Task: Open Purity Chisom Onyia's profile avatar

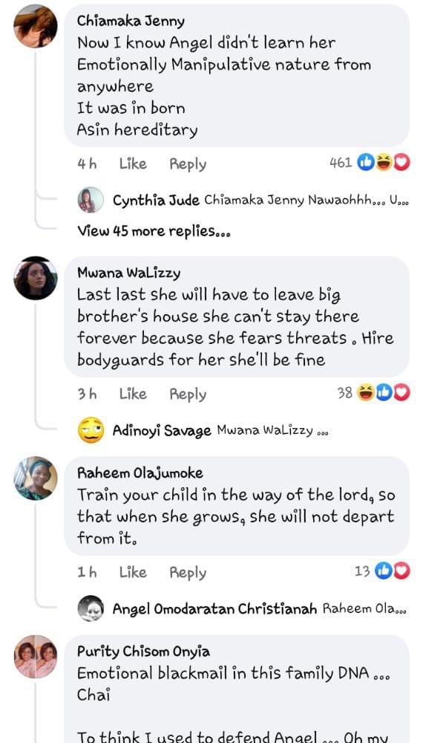Action: (x=36, y=656)
